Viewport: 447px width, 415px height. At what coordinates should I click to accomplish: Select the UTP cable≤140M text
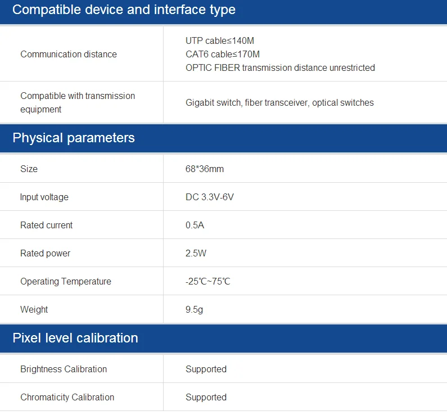click(220, 41)
